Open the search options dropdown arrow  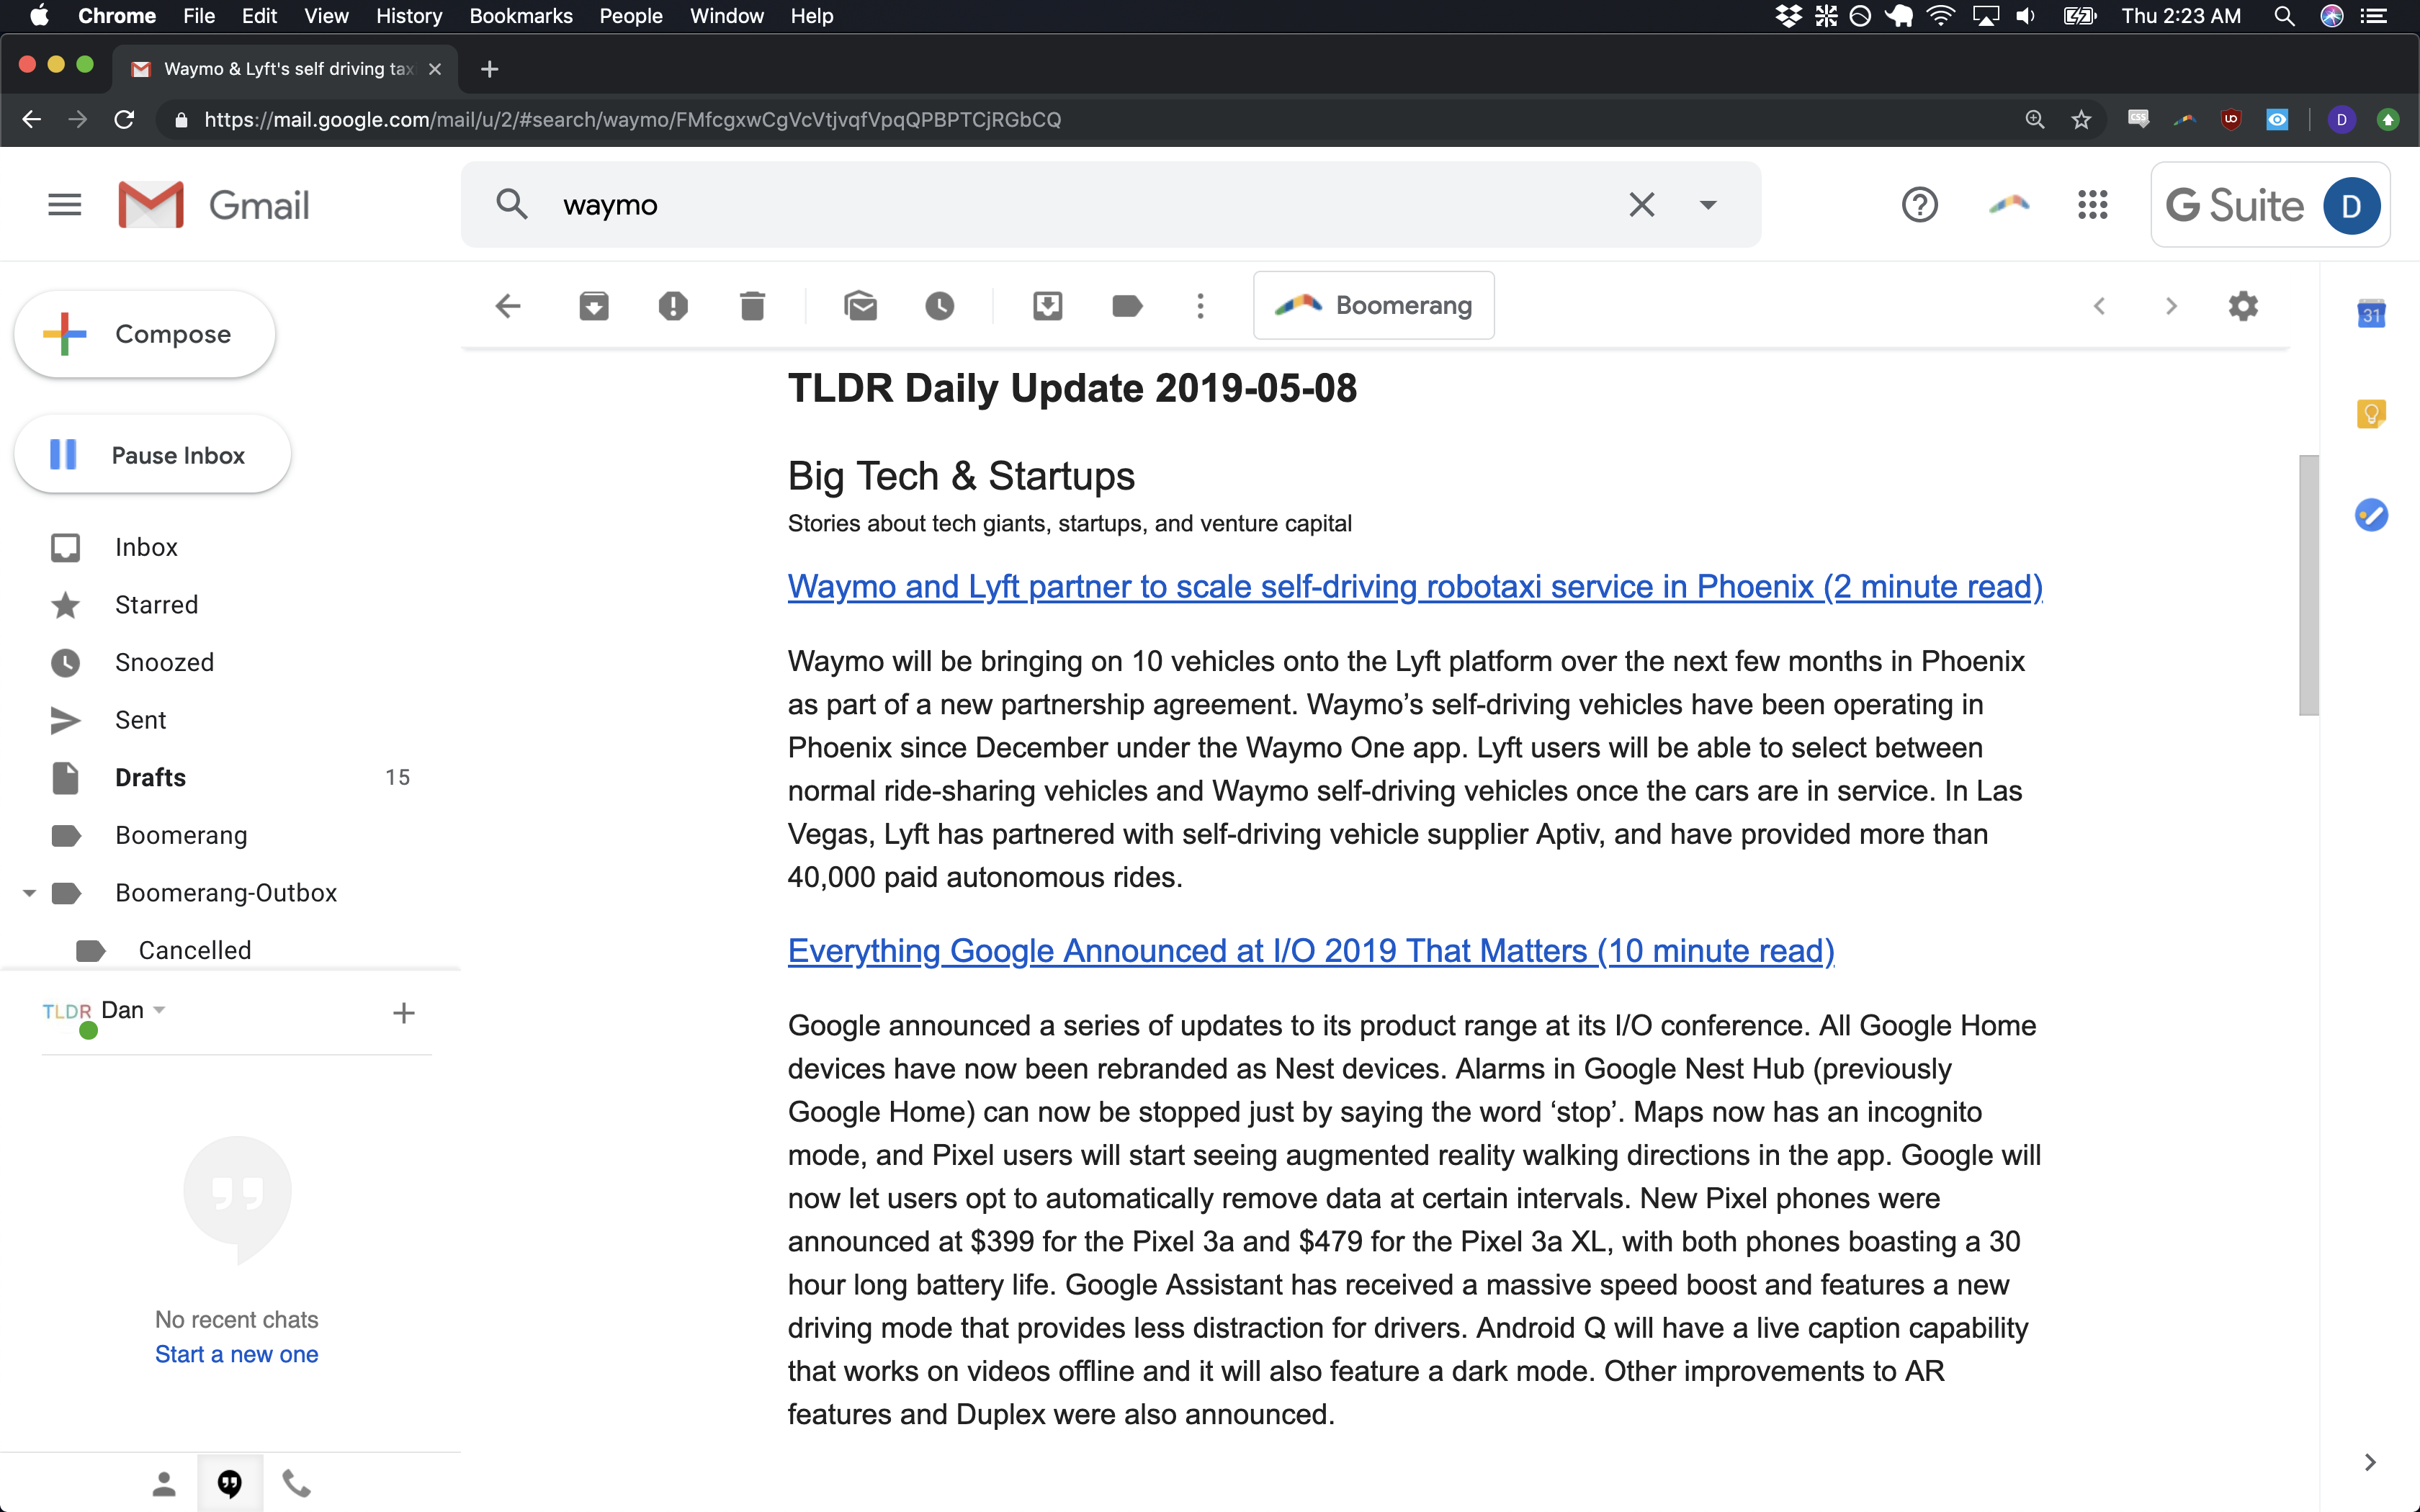[1707, 204]
